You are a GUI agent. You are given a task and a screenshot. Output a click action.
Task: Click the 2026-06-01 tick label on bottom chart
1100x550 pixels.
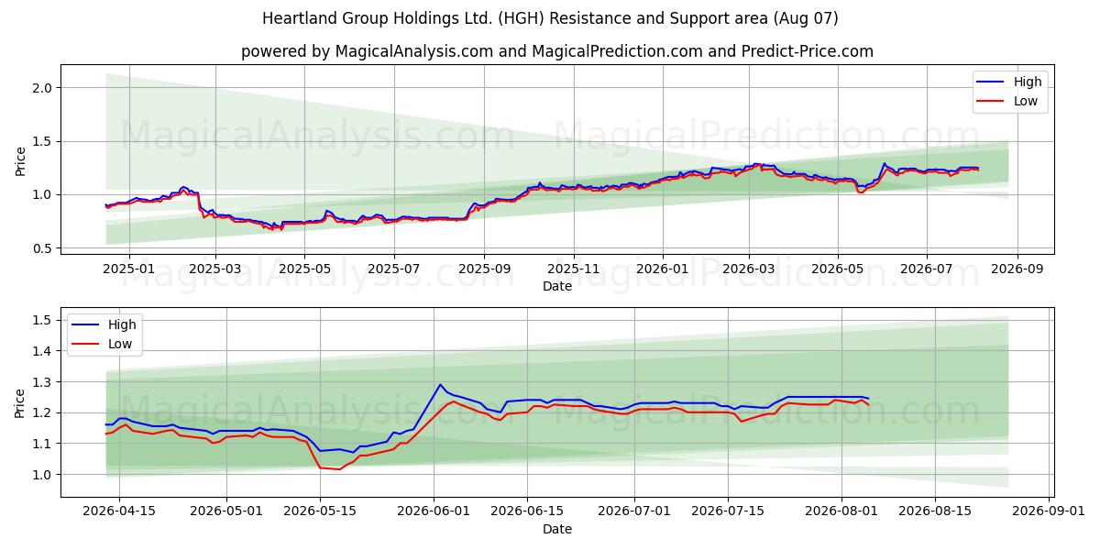pos(434,511)
